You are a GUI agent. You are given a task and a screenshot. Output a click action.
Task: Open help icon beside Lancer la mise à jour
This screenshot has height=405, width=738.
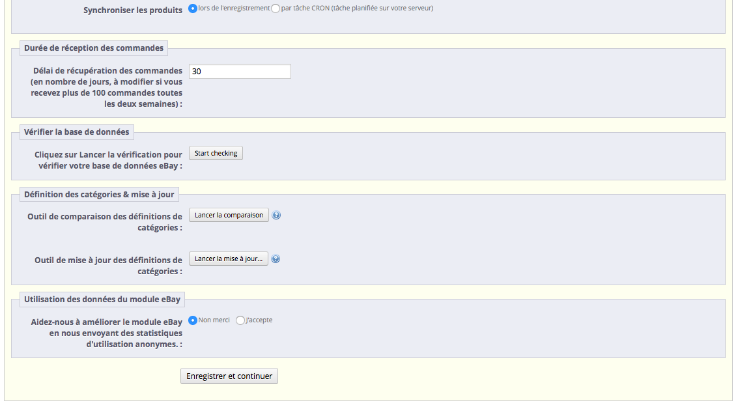[276, 258]
